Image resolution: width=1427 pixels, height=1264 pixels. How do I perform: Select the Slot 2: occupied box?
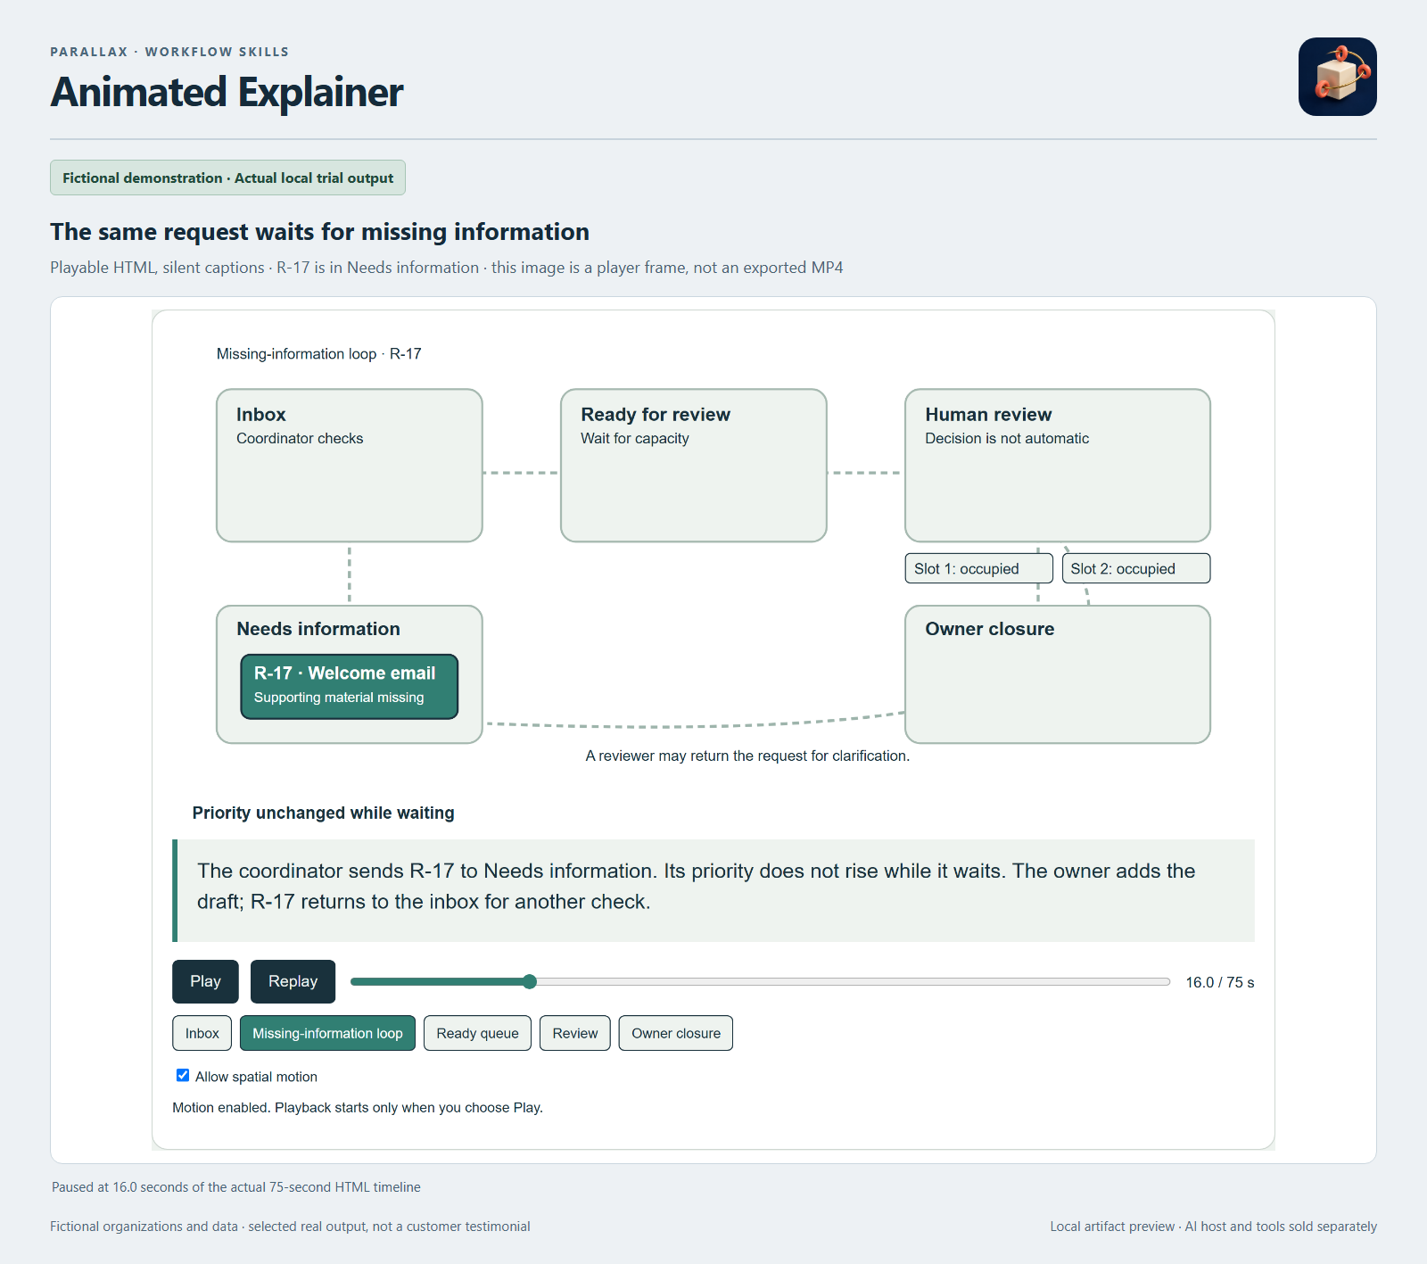[x=1136, y=568]
